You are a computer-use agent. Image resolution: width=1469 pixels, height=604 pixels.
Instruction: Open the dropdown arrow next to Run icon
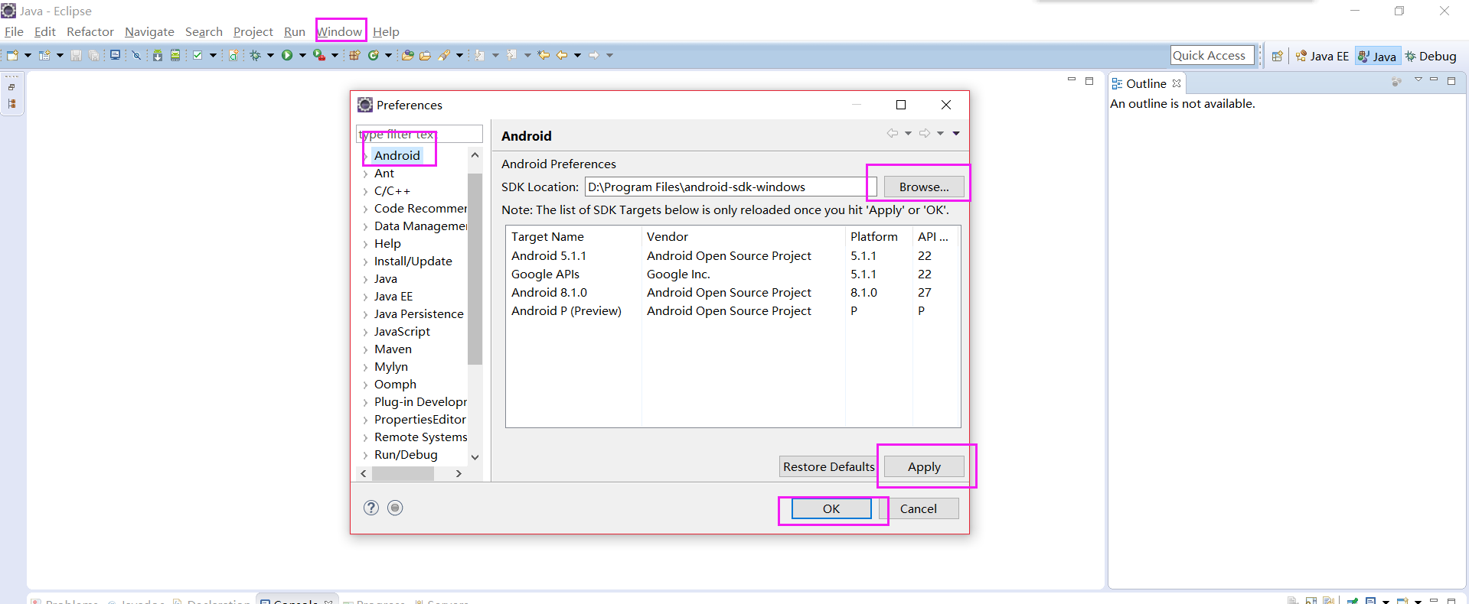(302, 55)
